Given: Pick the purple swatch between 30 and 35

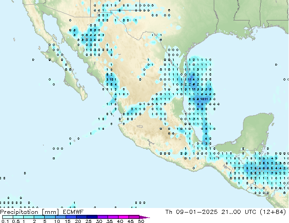Looking at the screenshot, I should 104,217.
